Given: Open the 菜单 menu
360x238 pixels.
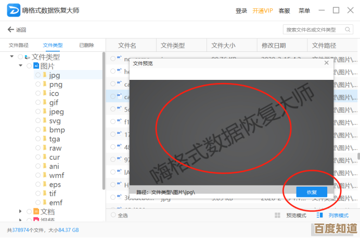Looking at the screenshot, I should click(x=304, y=10).
